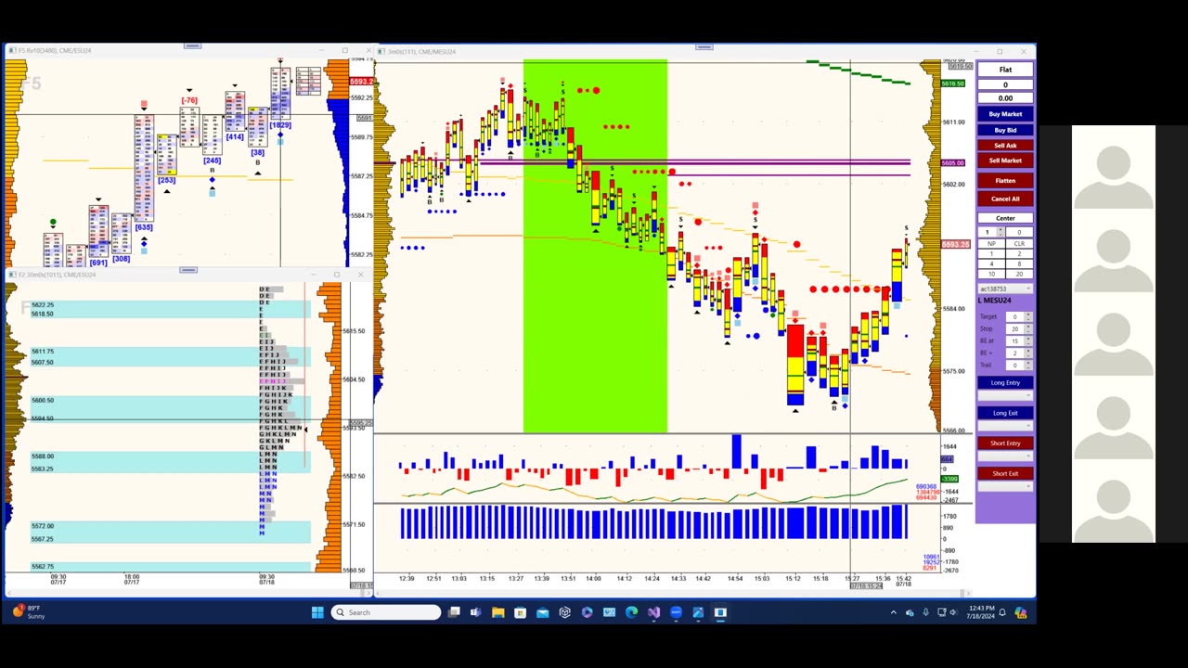Click the Target value field
This screenshot has height=668, width=1188.
(x=1014, y=316)
